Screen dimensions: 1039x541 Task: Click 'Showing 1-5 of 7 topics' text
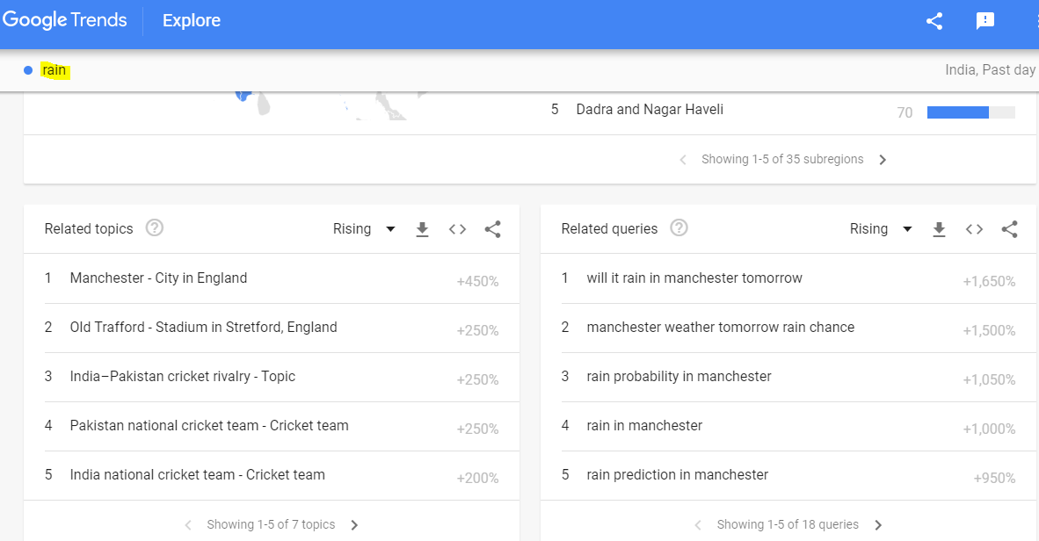(271, 524)
